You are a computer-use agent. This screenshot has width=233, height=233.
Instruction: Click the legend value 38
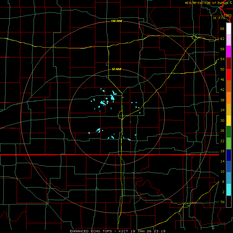222,100
